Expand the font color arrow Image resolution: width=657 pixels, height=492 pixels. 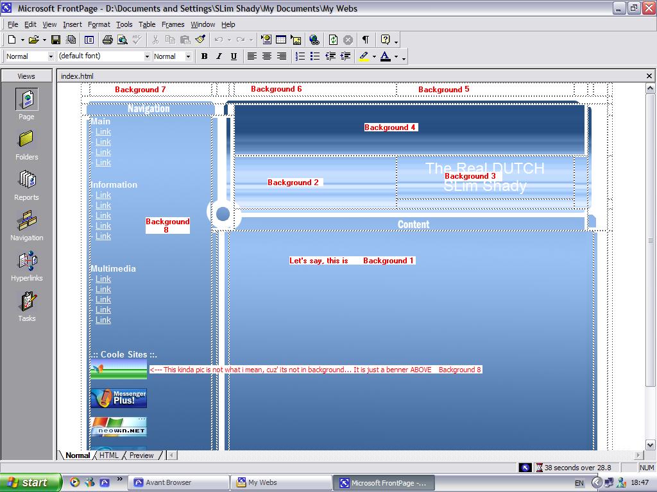(396, 57)
